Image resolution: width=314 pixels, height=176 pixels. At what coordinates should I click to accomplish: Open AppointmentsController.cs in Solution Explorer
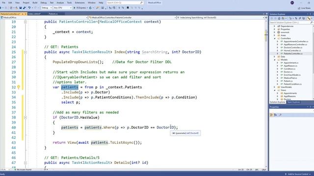point(296,42)
